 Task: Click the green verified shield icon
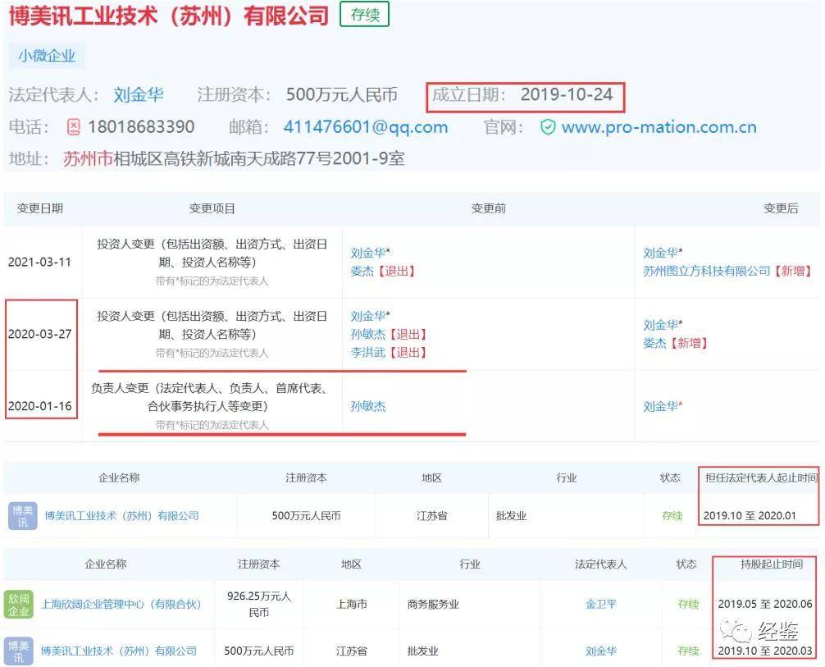point(548,127)
